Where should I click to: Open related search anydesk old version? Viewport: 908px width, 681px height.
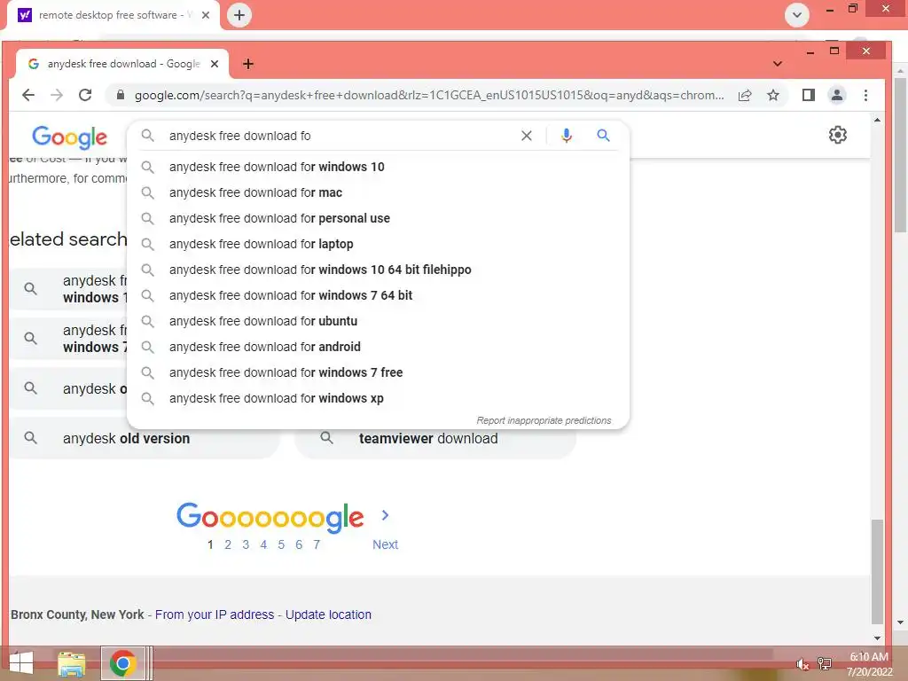coord(144,438)
